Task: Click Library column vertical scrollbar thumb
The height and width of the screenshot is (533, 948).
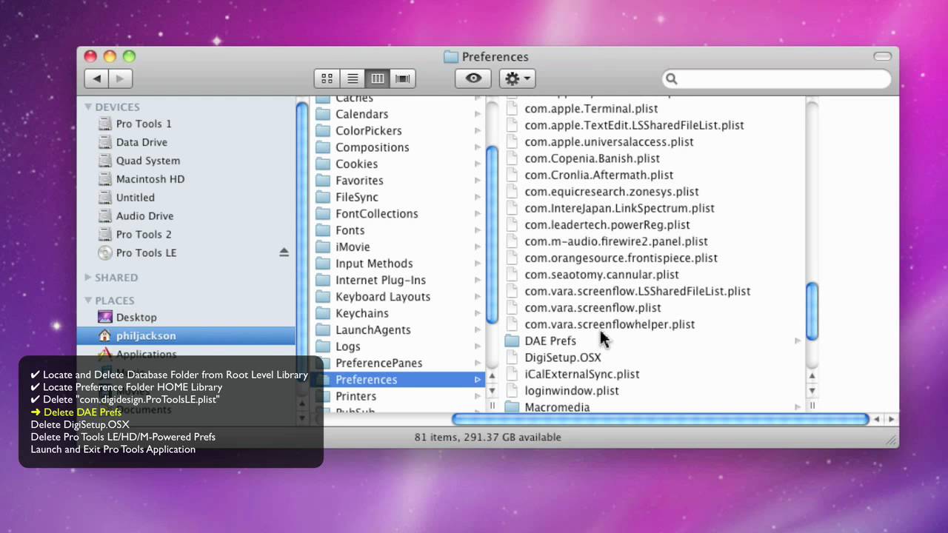Action: coord(492,234)
